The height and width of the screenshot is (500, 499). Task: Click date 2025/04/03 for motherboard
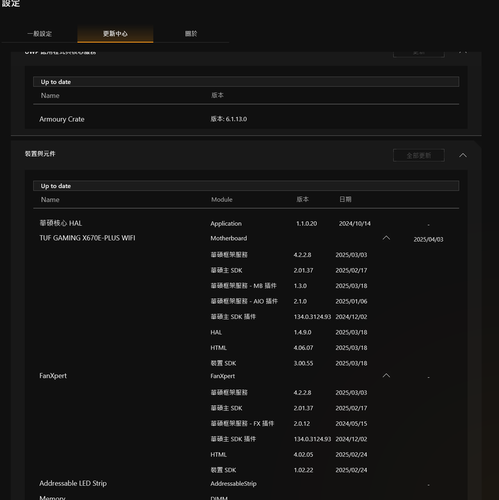point(429,240)
